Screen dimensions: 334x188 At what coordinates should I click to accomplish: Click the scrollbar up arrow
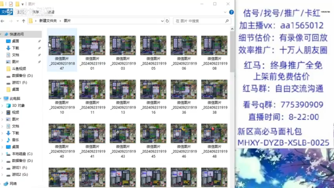(232, 29)
